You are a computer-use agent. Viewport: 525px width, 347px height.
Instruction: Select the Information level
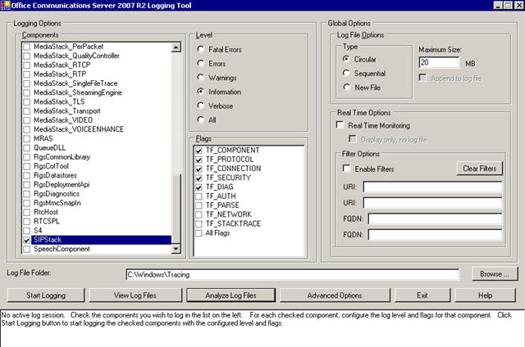pyautogui.click(x=200, y=92)
